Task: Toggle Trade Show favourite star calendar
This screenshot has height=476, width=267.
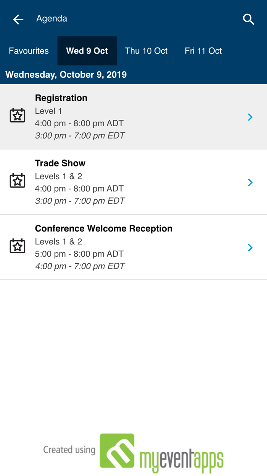Action: [18, 181]
